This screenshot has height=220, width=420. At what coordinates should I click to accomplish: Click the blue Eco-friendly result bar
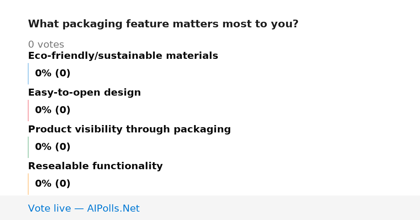tap(28, 74)
